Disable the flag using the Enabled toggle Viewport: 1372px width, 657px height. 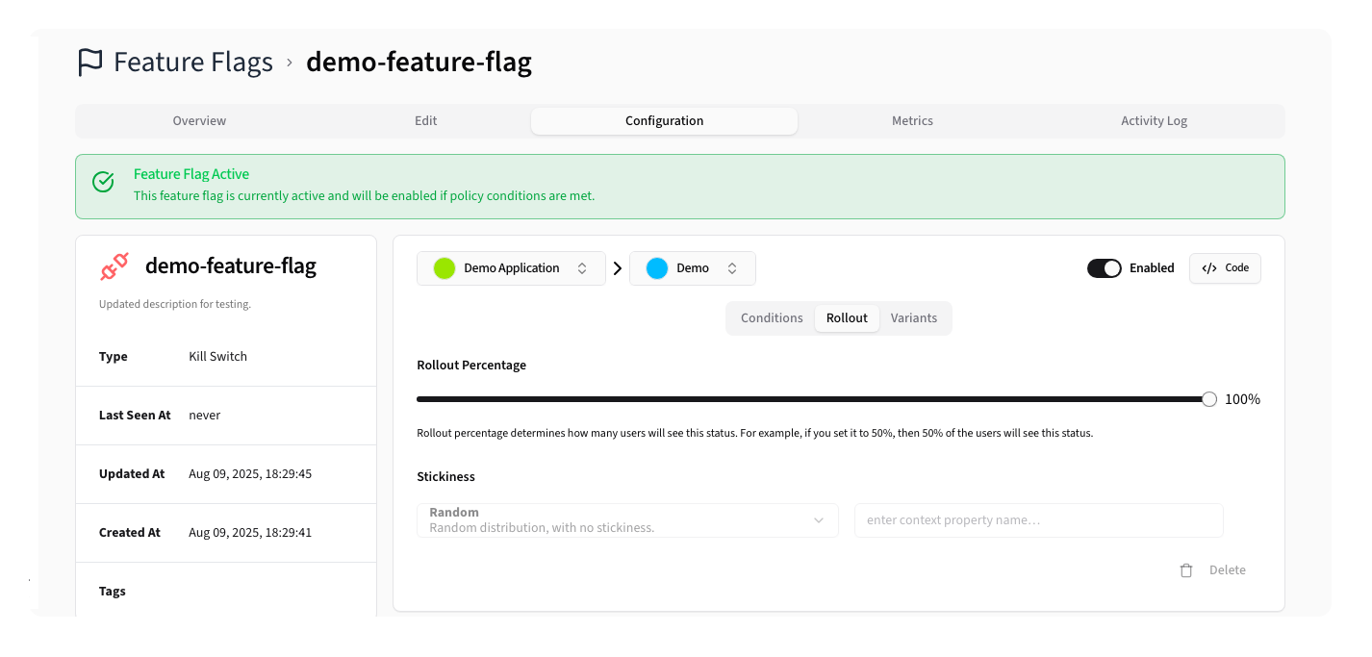[x=1104, y=268]
